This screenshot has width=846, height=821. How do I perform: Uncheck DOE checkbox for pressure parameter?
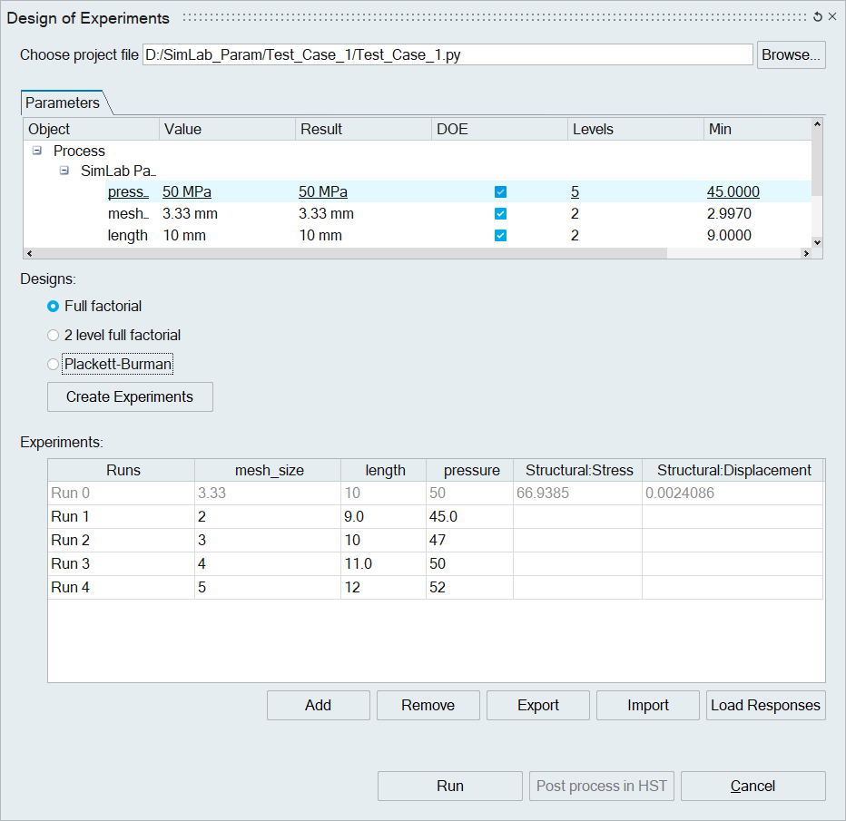[500, 192]
